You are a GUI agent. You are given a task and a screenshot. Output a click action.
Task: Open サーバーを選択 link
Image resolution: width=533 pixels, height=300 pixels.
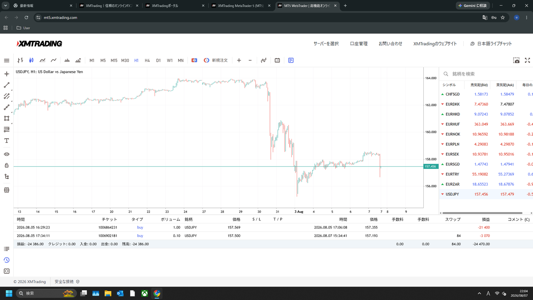tap(326, 44)
